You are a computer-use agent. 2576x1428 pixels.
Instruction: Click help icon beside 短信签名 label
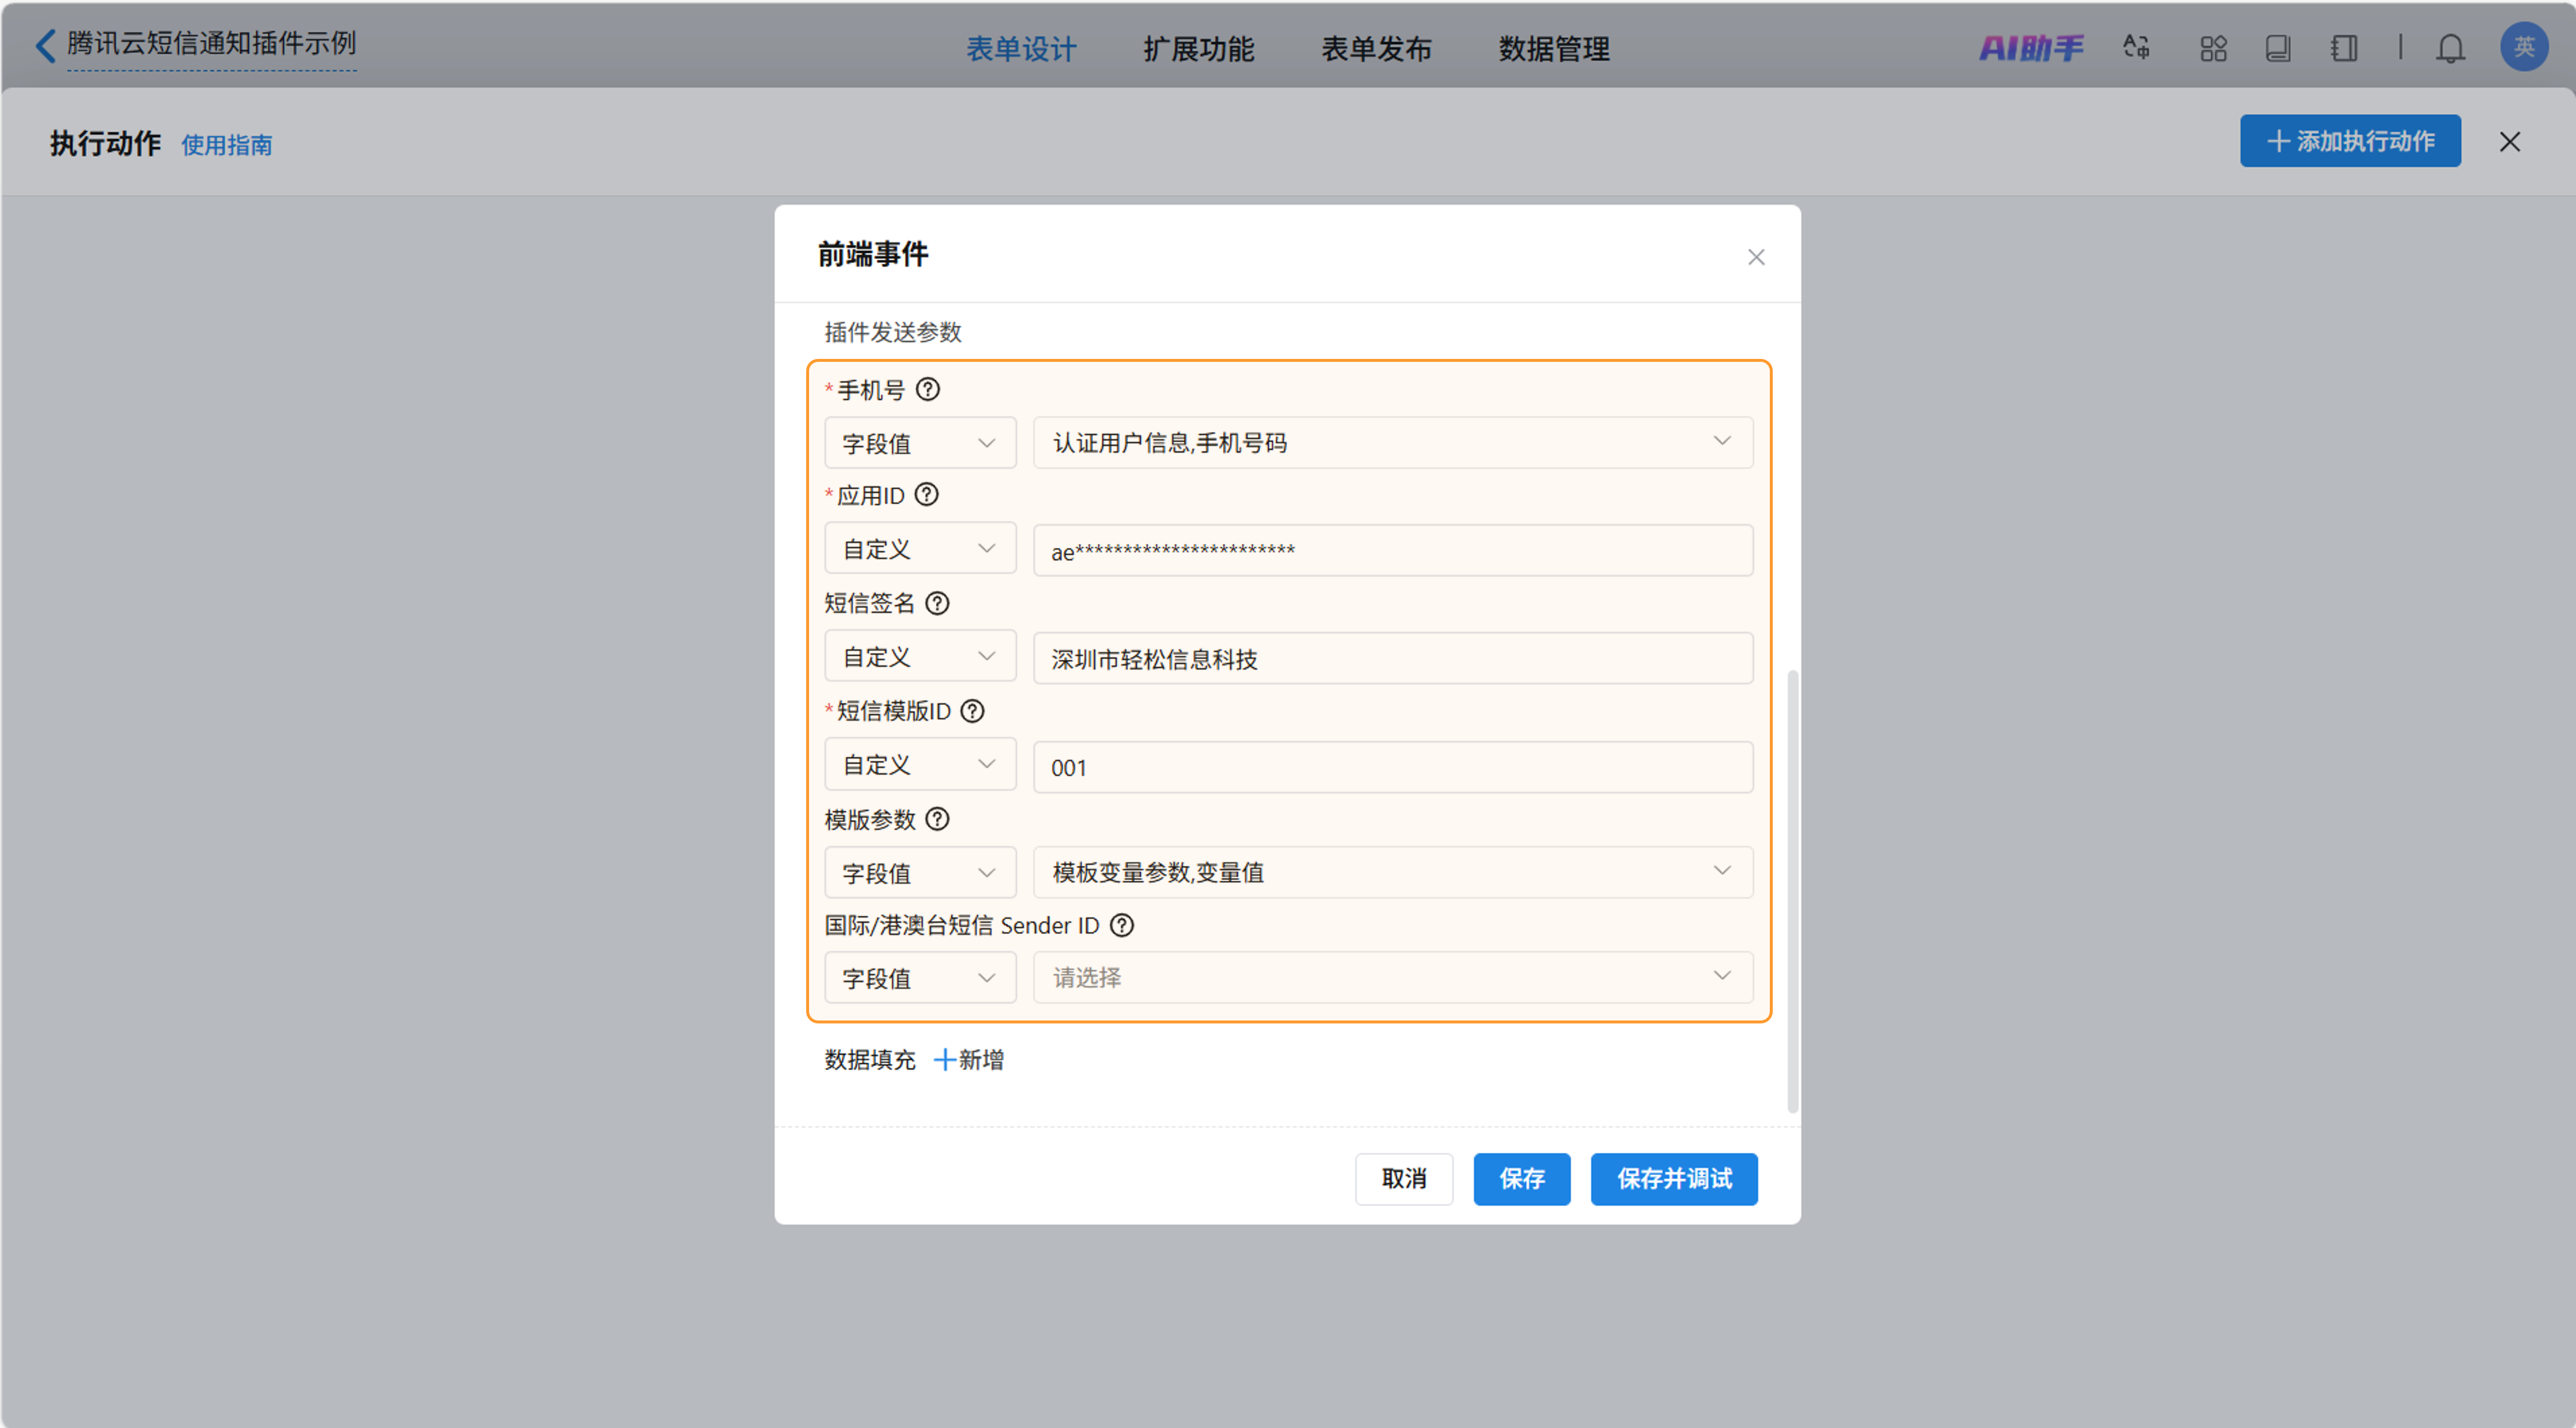(936, 603)
